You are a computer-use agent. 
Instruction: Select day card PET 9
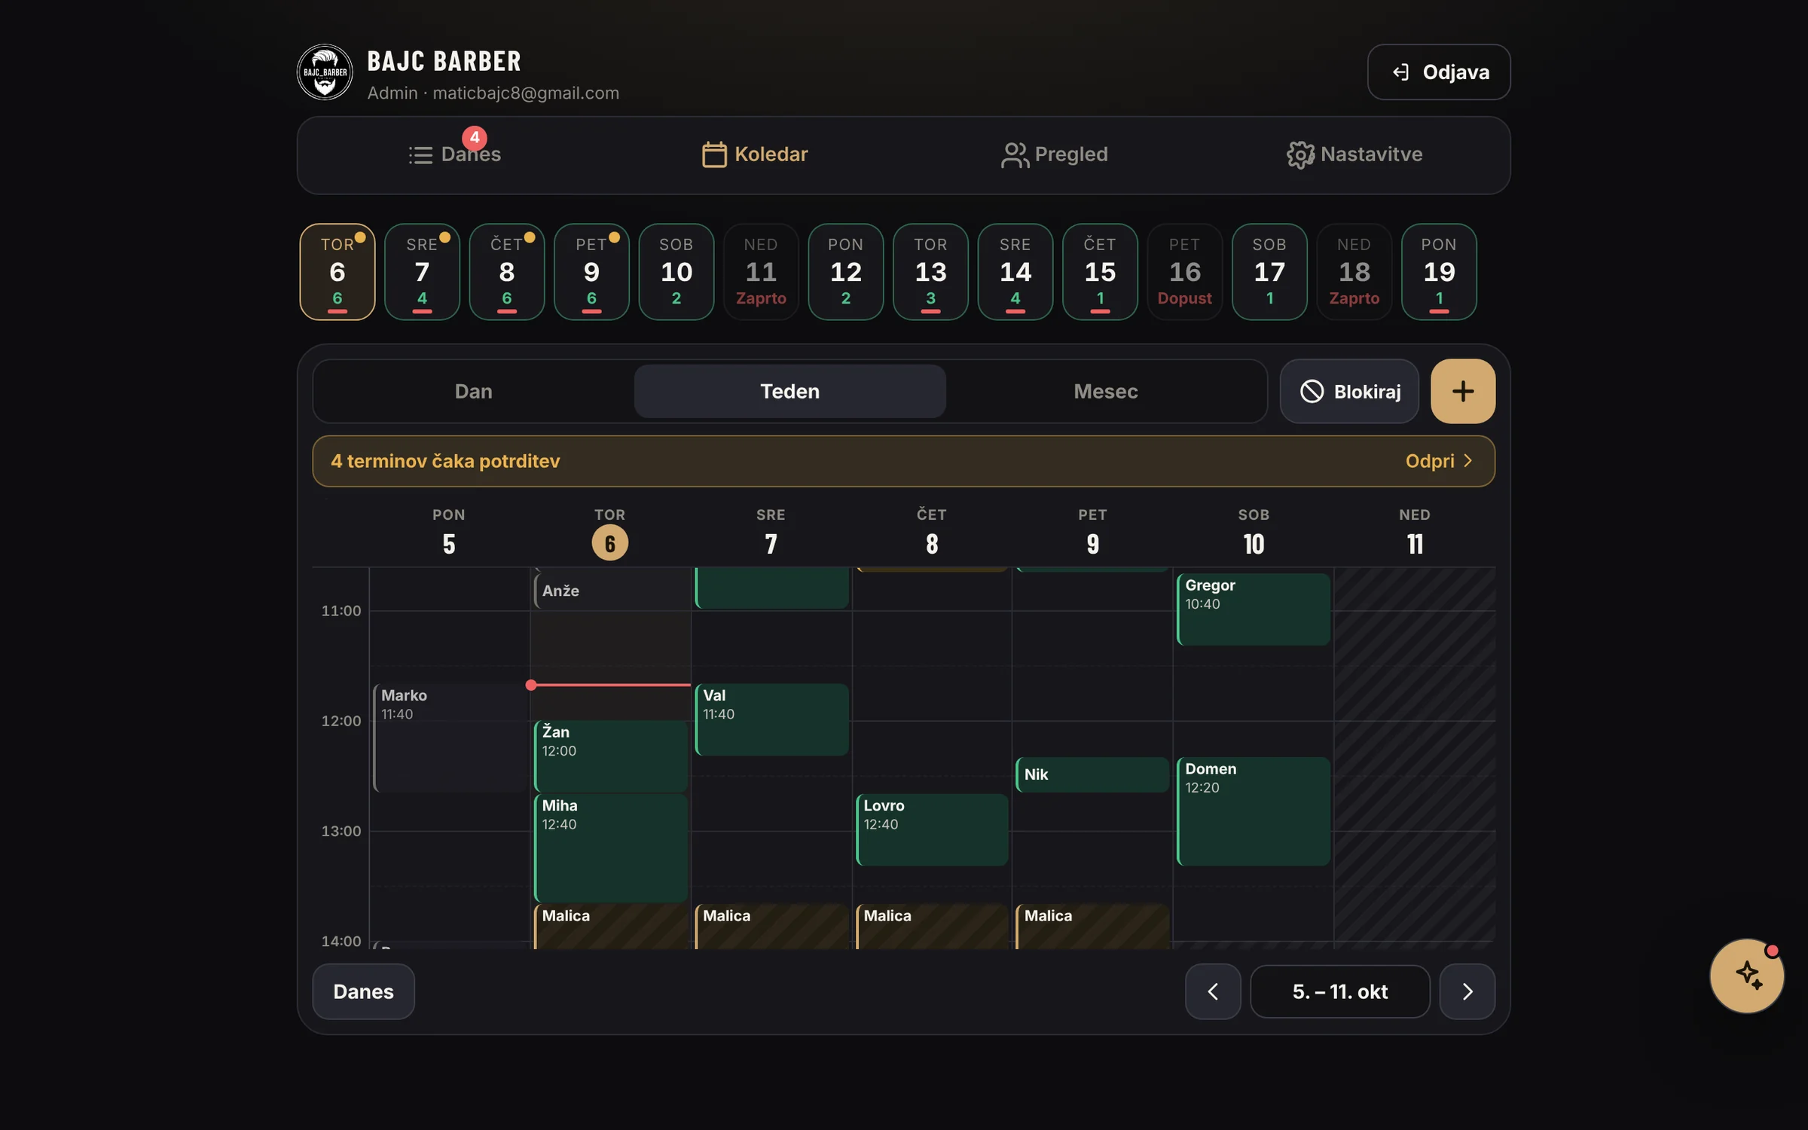[x=591, y=272]
